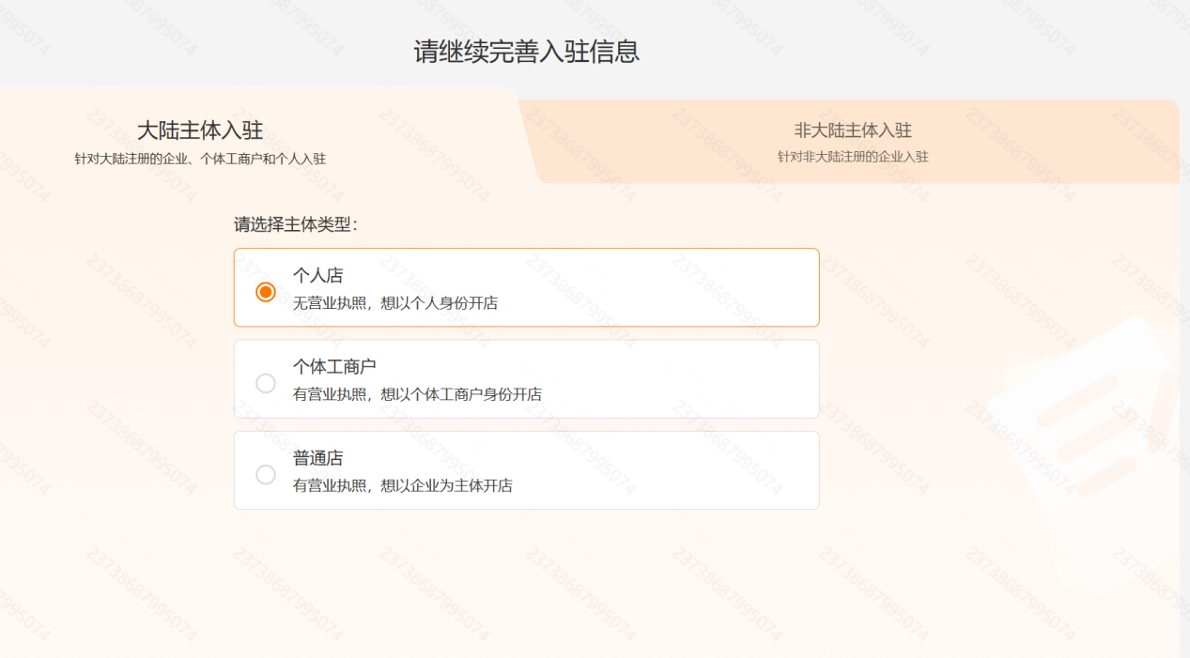Image resolution: width=1190 pixels, height=658 pixels.
Task: Select the 普通店 radio button
Action: coord(266,475)
